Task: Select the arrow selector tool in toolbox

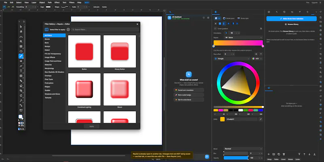Action: 21,27
